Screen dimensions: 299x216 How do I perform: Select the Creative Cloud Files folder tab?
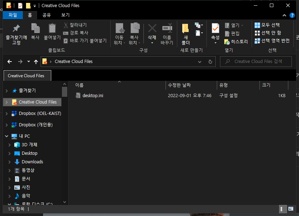[x=27, y=76]
